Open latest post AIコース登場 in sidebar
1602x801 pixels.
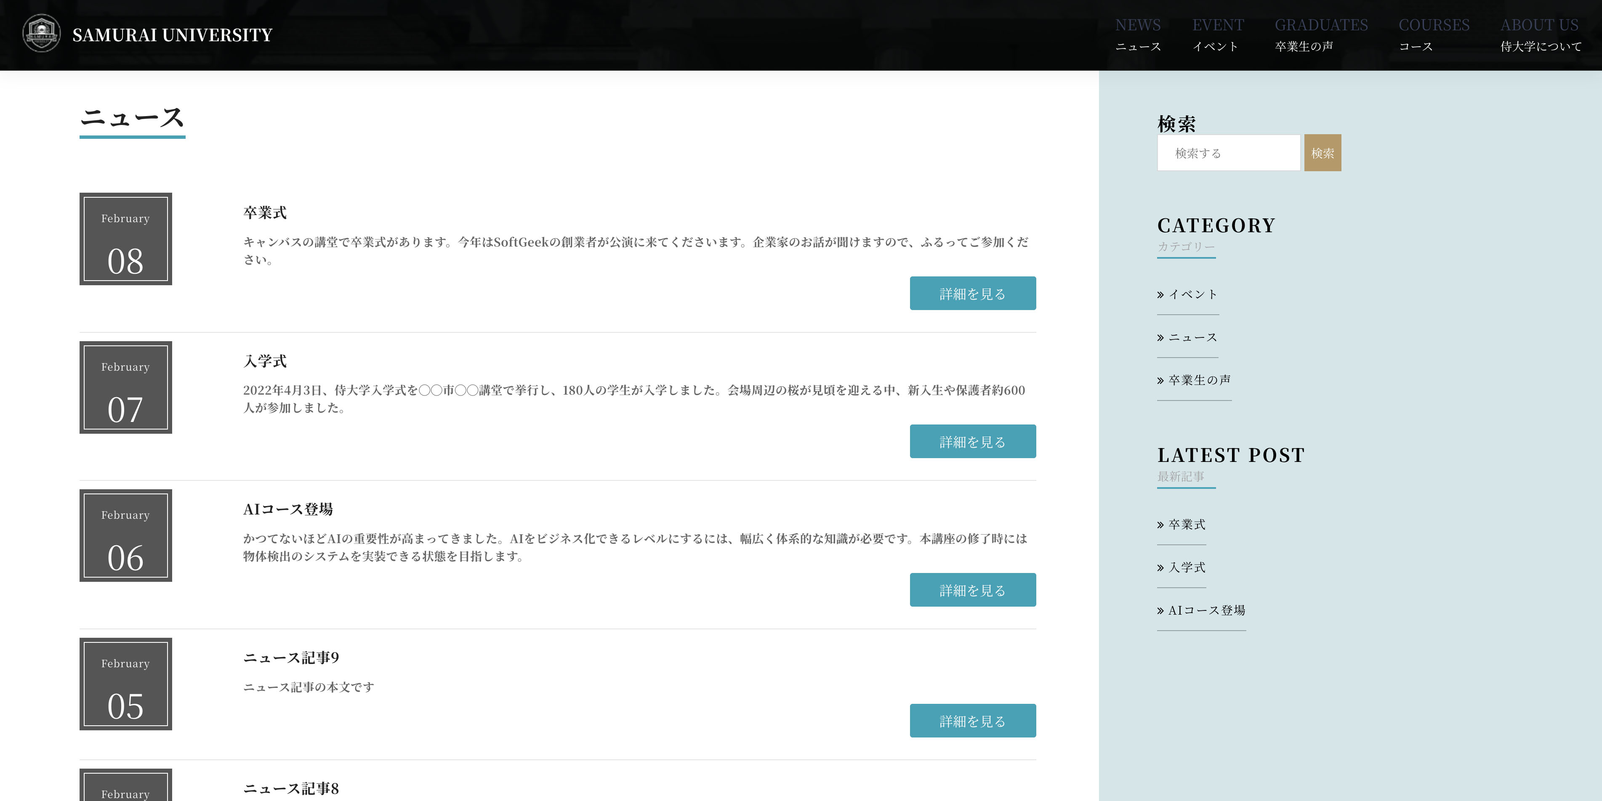(1201, 610)
